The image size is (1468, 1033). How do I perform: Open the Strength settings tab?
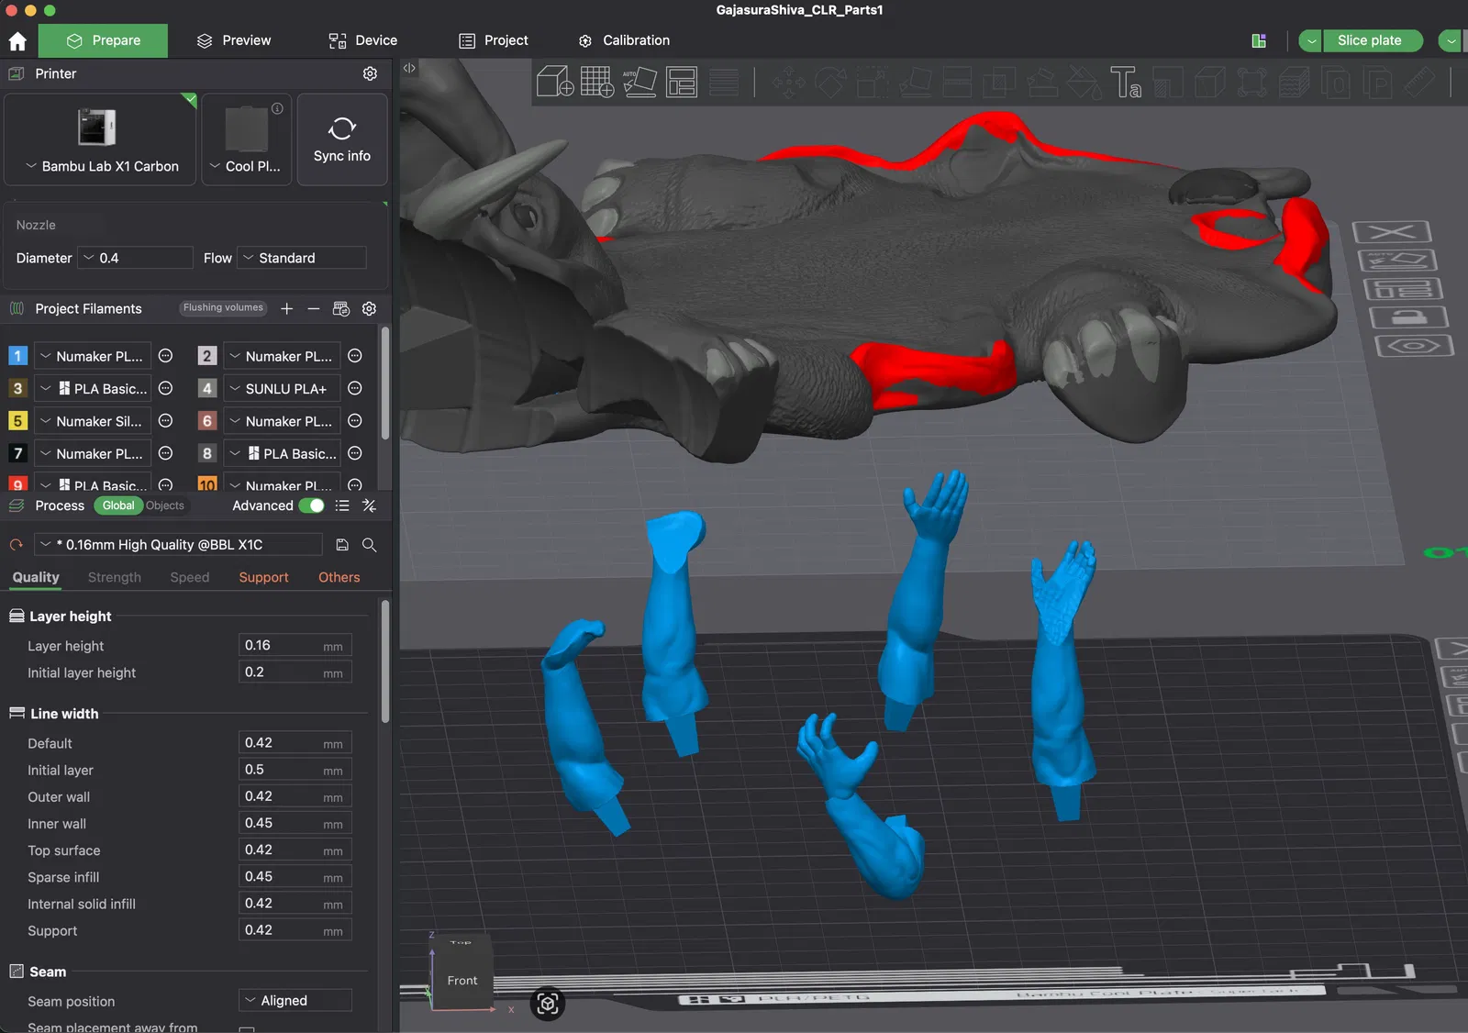tap(115, 577)
